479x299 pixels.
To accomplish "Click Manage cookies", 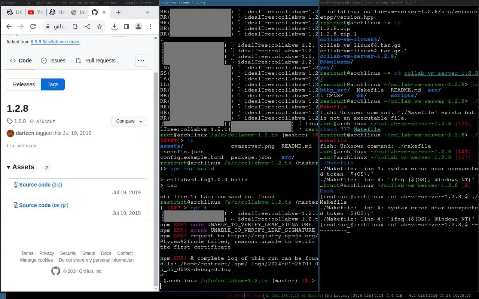I will click(x=37, y=260).
